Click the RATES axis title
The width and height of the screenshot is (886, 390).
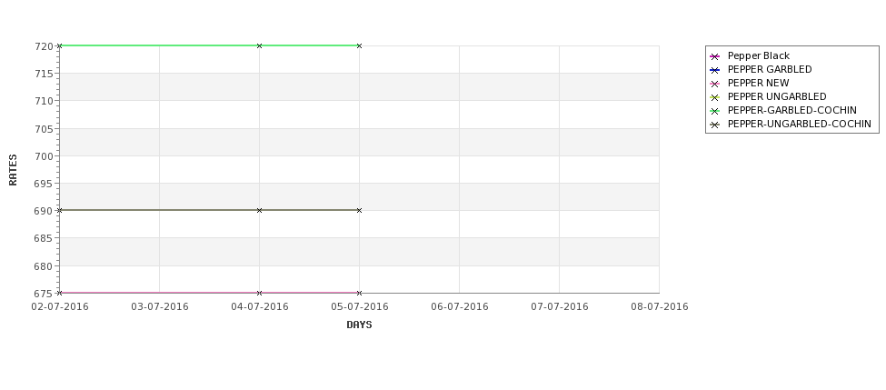[13, 170]
